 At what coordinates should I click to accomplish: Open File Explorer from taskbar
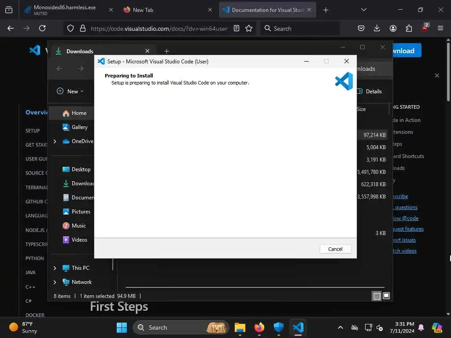(x=240, y=327)
